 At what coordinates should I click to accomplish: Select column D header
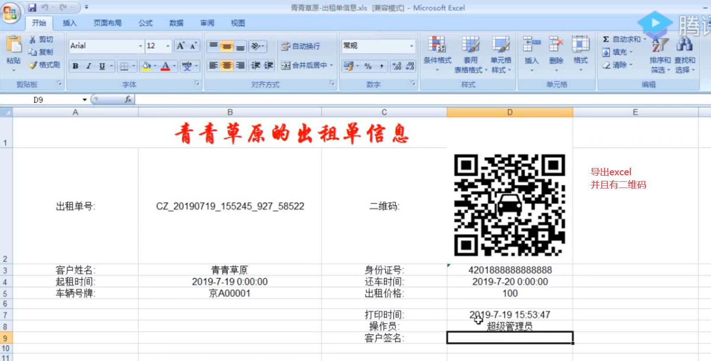click(510, 112)
